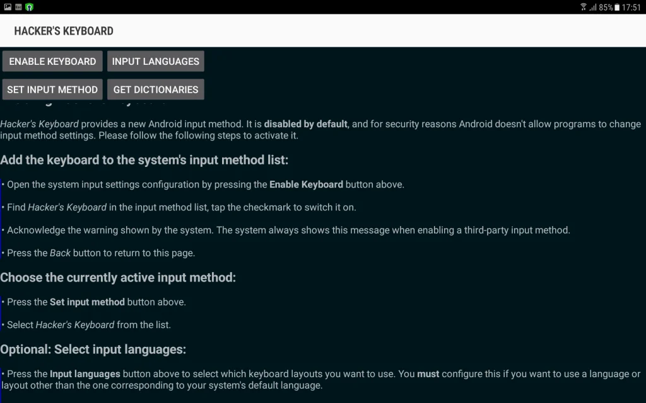
Task: Click the cellular signal strength icon
Action: [x=593, y=7]
